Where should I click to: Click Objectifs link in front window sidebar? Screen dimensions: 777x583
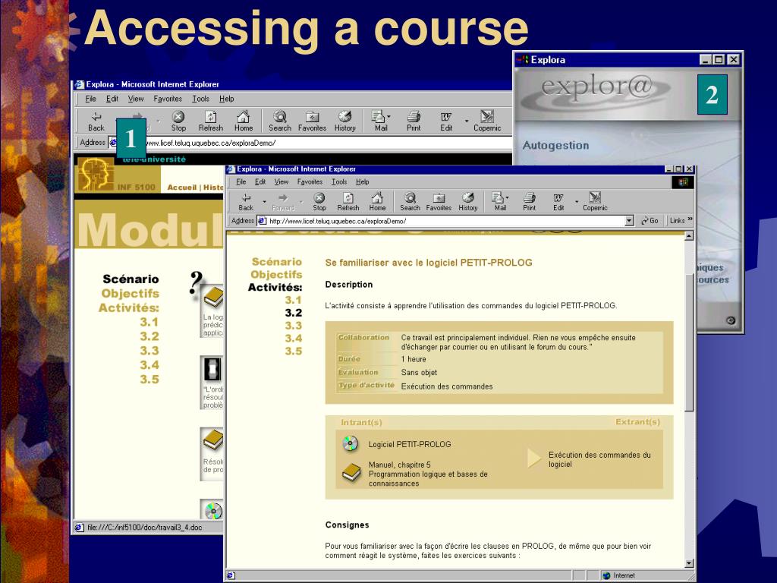click(276, 275)
